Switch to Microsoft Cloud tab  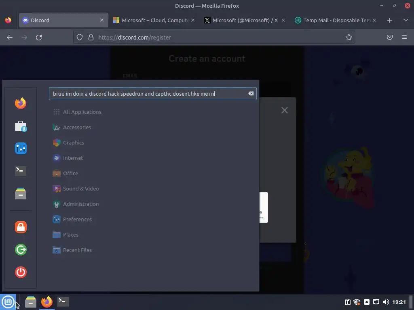pos(154,20)
